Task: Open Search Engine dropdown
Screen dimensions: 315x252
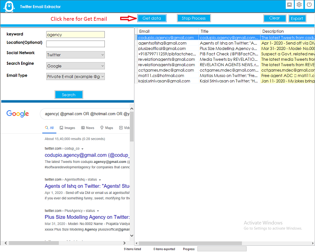Action: pos(75,66)
